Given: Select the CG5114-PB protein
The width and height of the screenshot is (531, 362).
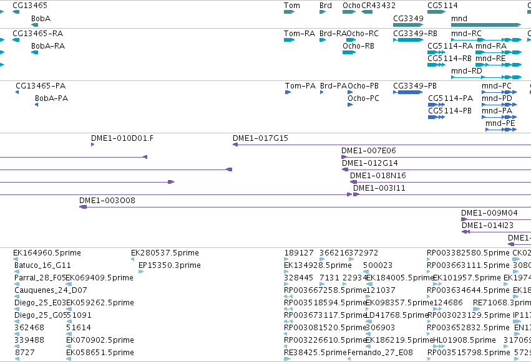Looking at the screenshot, I should point(436,117).
